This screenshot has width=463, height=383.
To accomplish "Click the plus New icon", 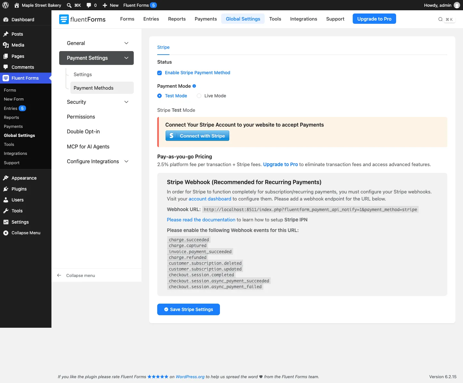I will (105, 5).
